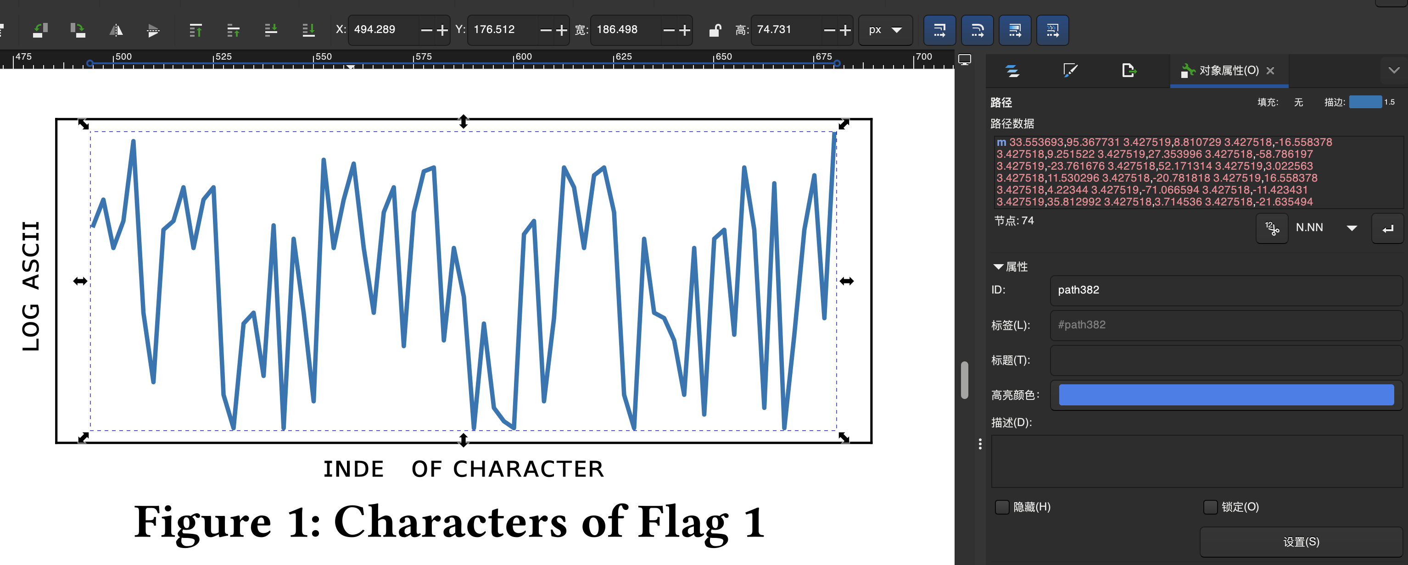Toggle scale stroke width with object
Viewport: 1408px width, 565px height.
click(x=939, y=30)
